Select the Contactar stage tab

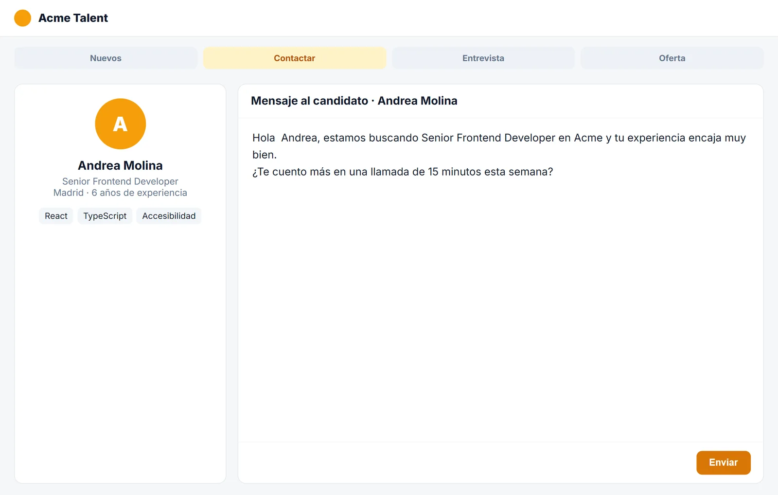(x=294, y=58)
